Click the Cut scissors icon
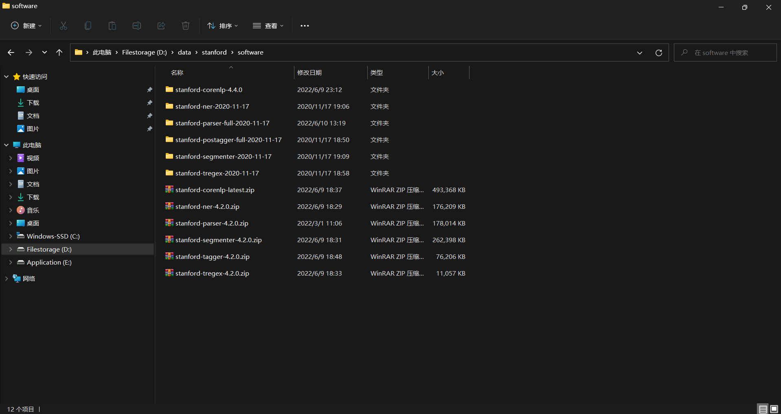Viewport: 781px width, 414px height. pos(64,26)
